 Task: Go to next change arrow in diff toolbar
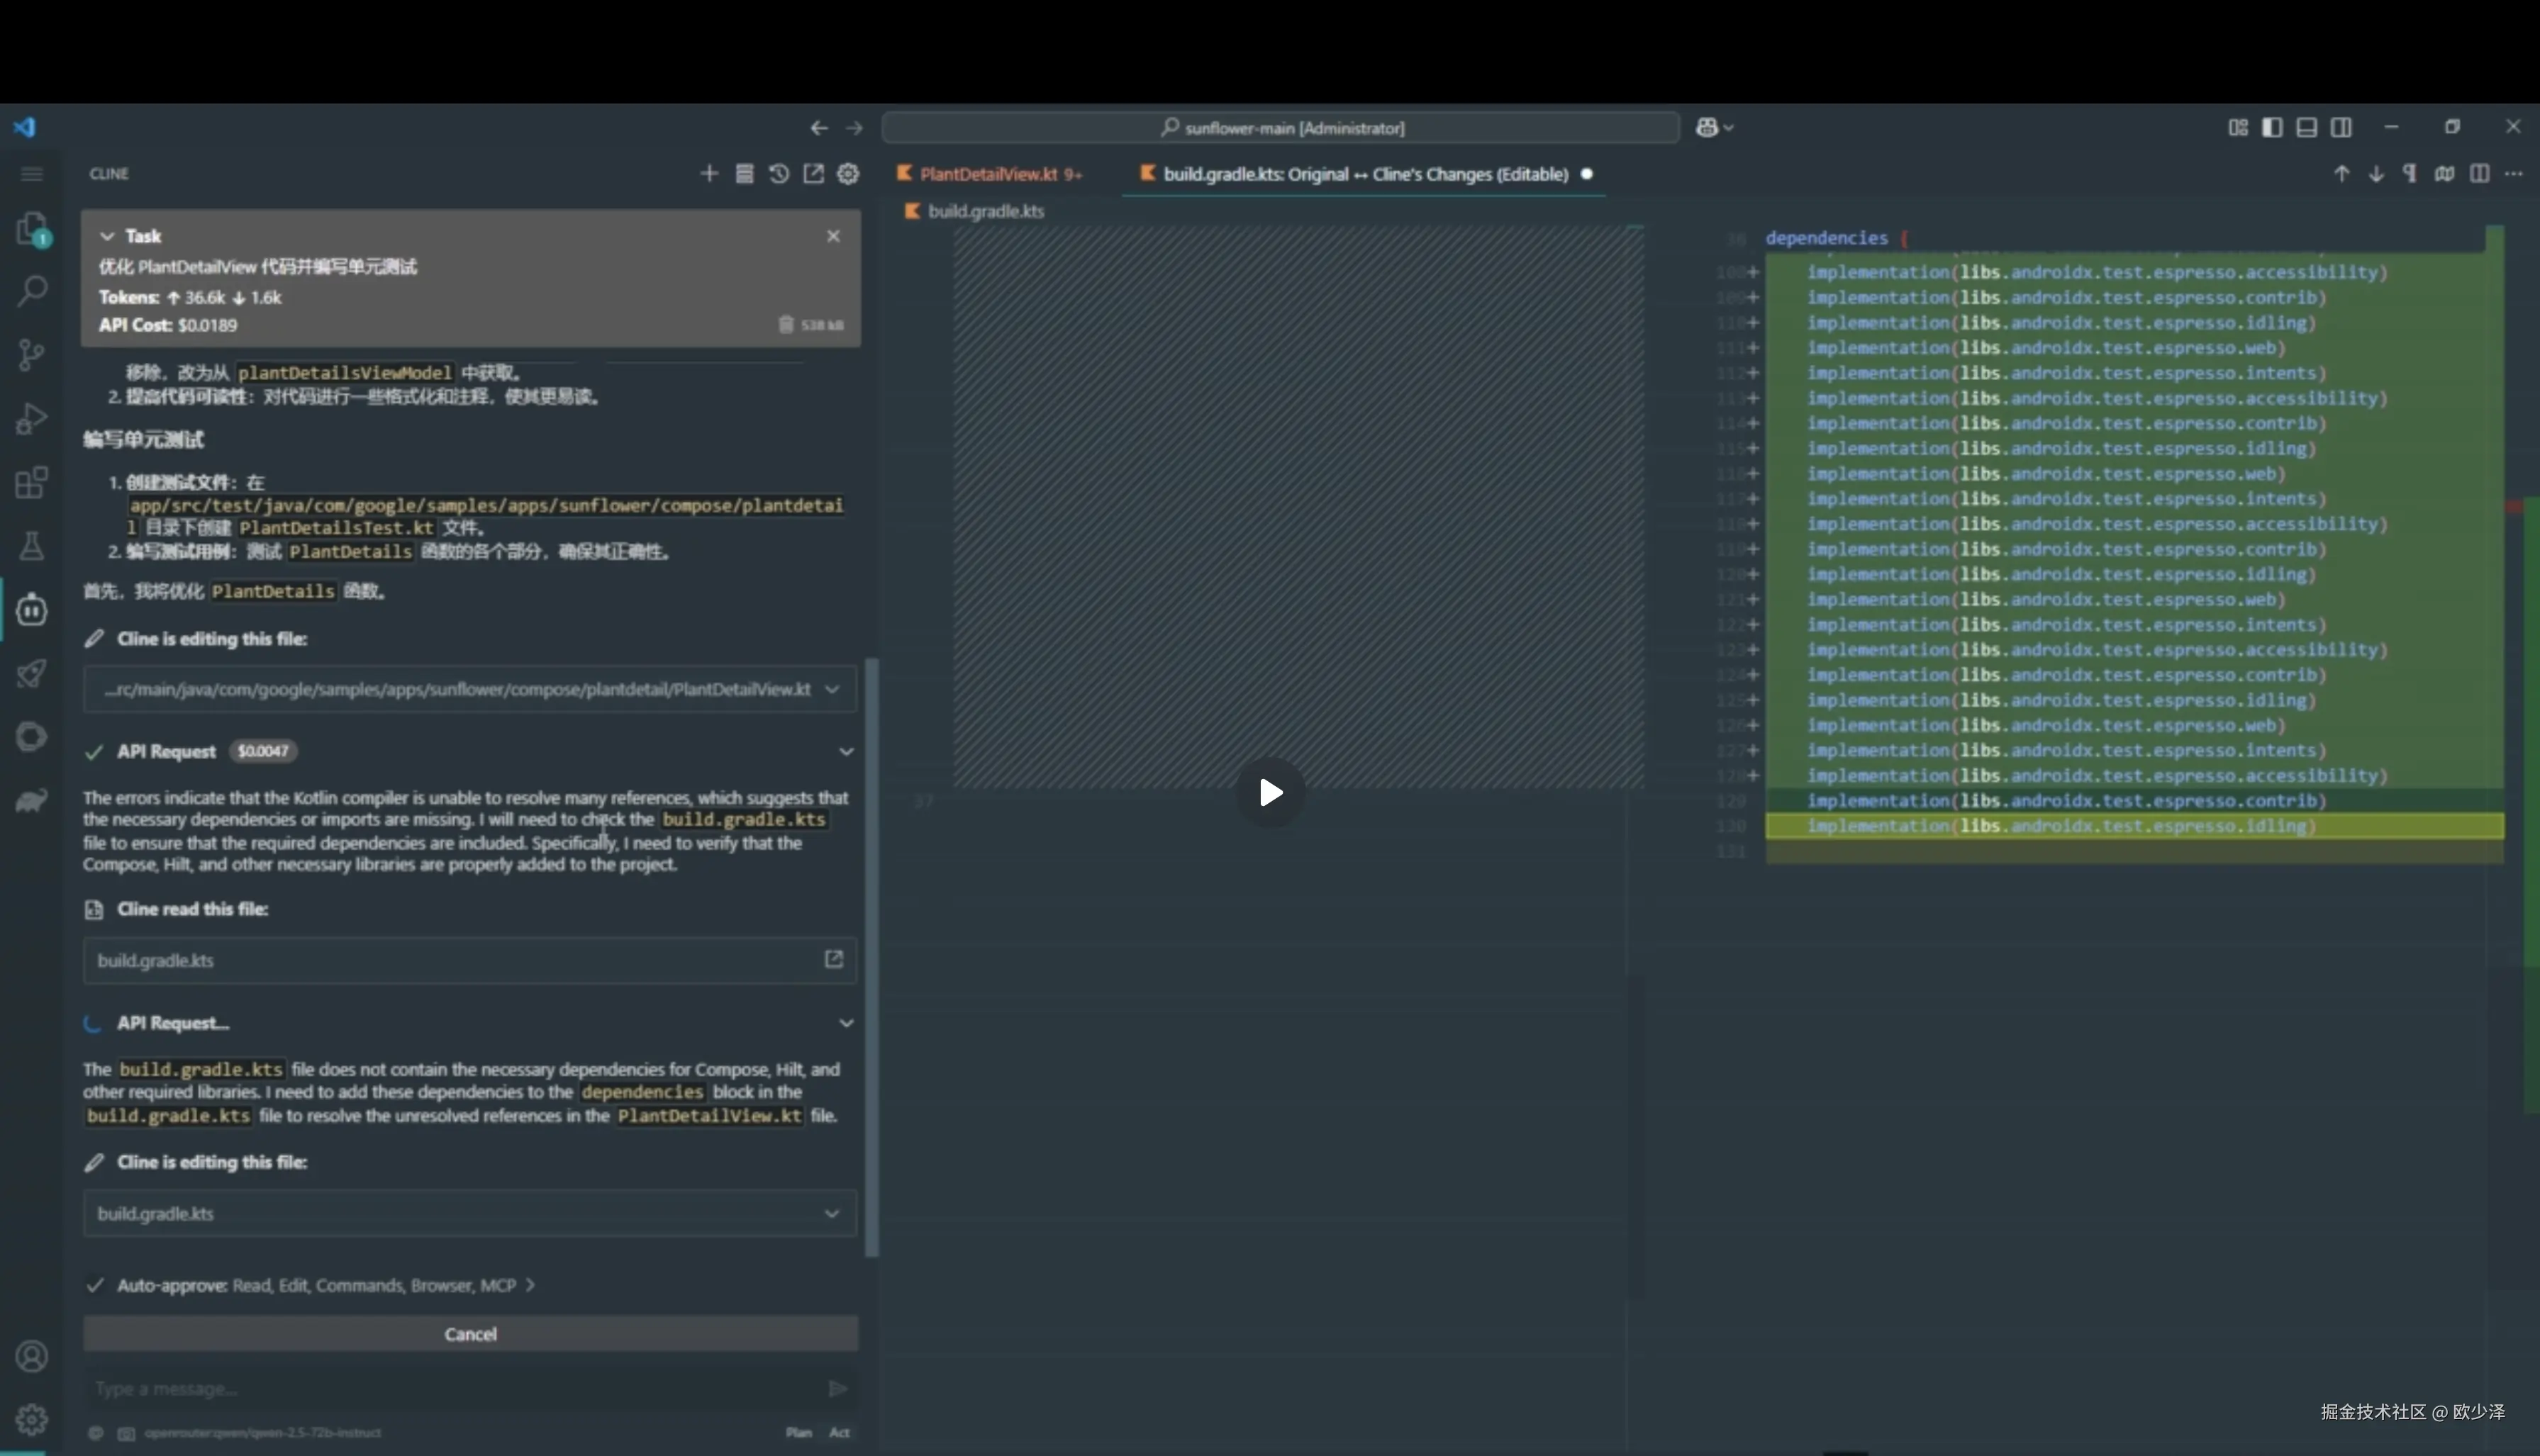tap(2376, 174)
